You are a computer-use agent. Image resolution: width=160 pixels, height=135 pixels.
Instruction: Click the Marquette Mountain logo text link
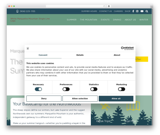pyautogui.click(x=30, y=20)
